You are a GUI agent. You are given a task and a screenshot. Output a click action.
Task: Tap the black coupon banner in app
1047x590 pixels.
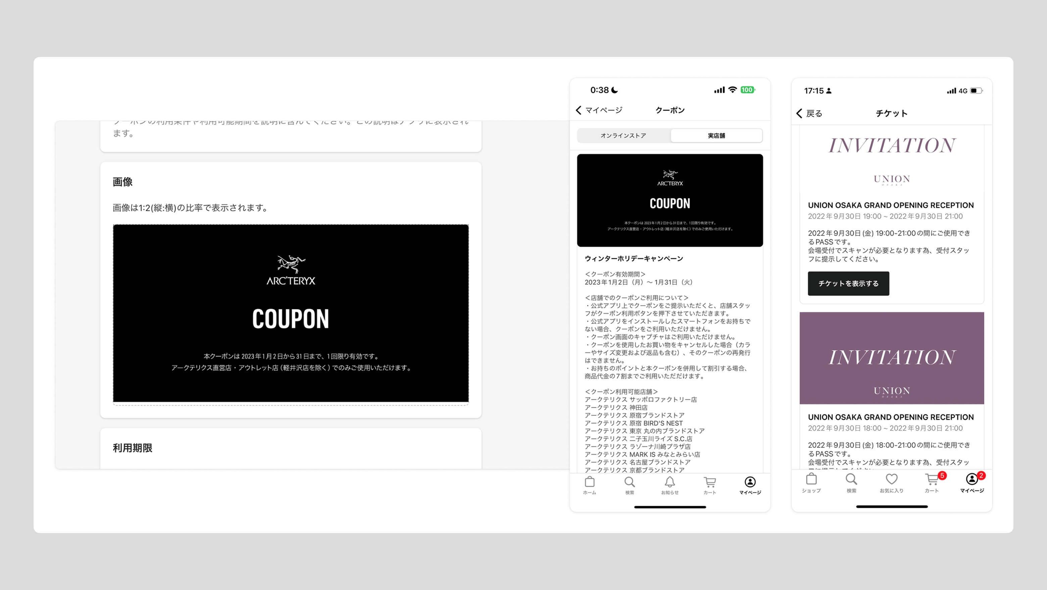point(670,200)
